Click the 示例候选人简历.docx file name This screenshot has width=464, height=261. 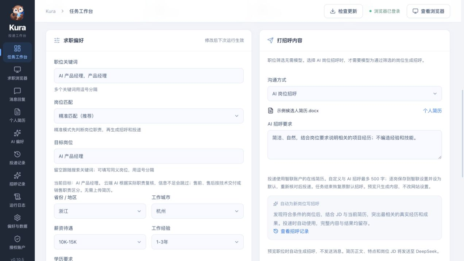pos(298,110)
